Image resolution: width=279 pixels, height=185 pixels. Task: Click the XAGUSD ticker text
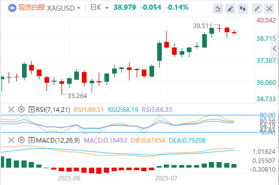tap(61, 8)
